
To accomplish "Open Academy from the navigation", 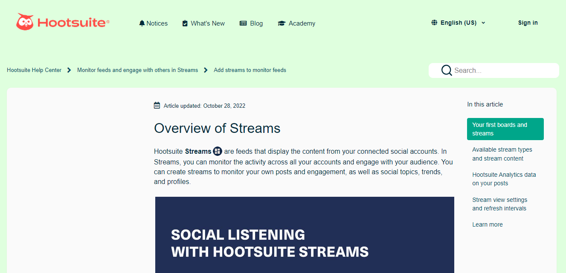I will coord(296,23).
